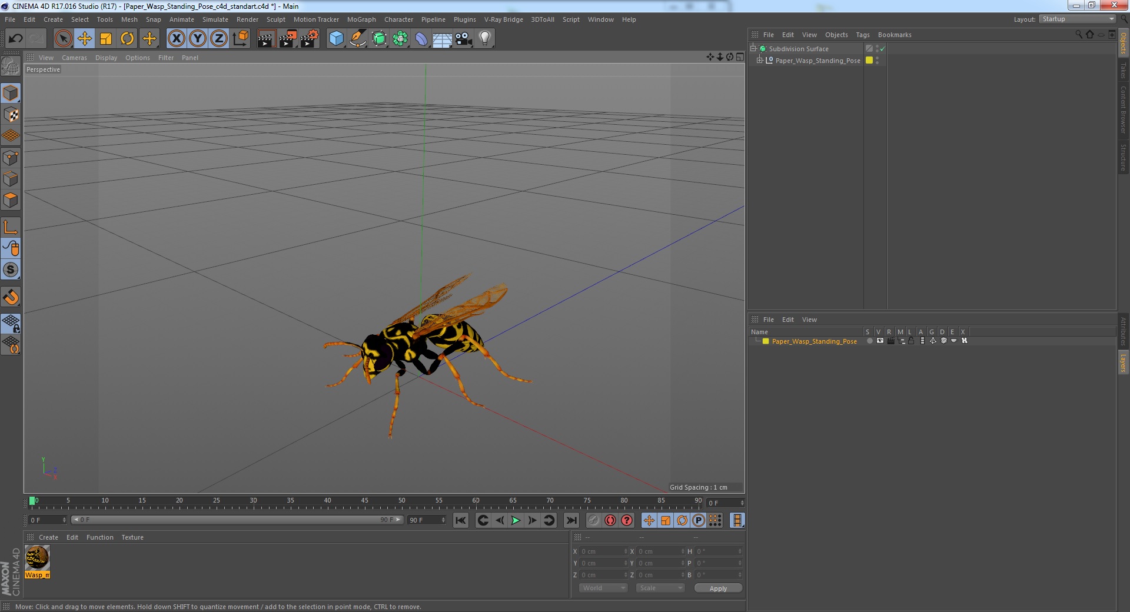Screen dimensions: 1130x612
Task: Click the Camera object icon
Action: pyautogui.click(x=463, y=39)
